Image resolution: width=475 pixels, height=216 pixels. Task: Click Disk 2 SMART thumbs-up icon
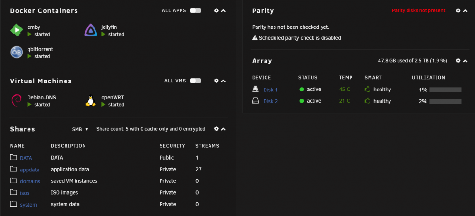[368, 101]
